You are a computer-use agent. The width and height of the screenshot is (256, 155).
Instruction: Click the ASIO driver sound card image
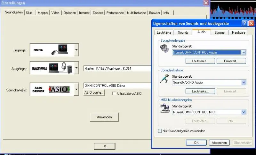(x=52, y=90)
